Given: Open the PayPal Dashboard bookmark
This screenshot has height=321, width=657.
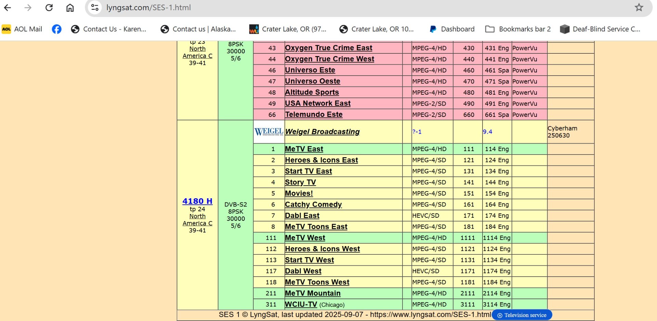Looking at the screenshot, I should (x=452, y=29).
